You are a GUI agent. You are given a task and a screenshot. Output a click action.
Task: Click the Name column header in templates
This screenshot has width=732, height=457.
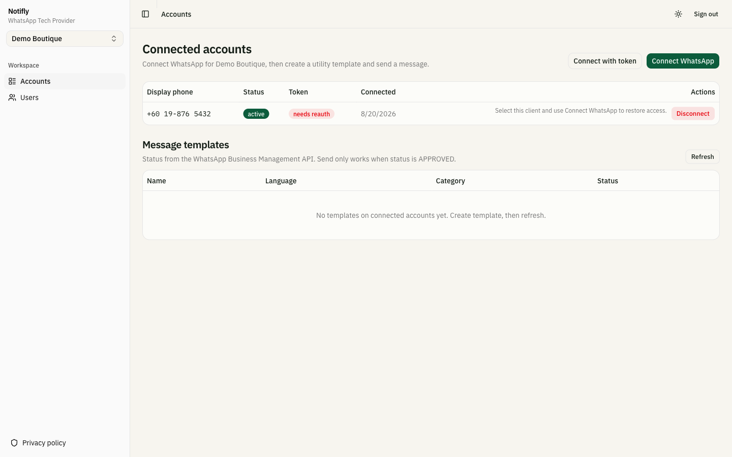coord(157,181)
